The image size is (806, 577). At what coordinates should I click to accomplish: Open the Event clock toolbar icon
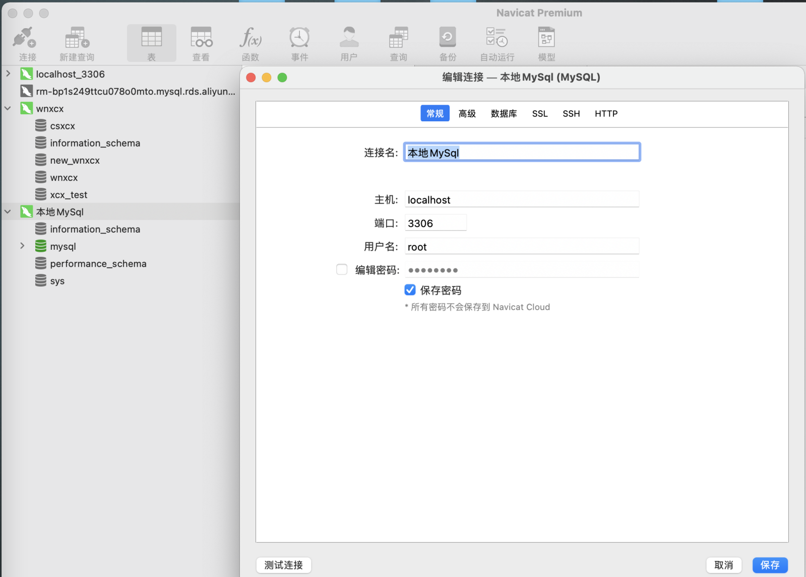pyautogui.click(x=299, y=38)
